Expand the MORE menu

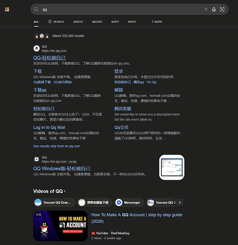[x=157, y=22]
